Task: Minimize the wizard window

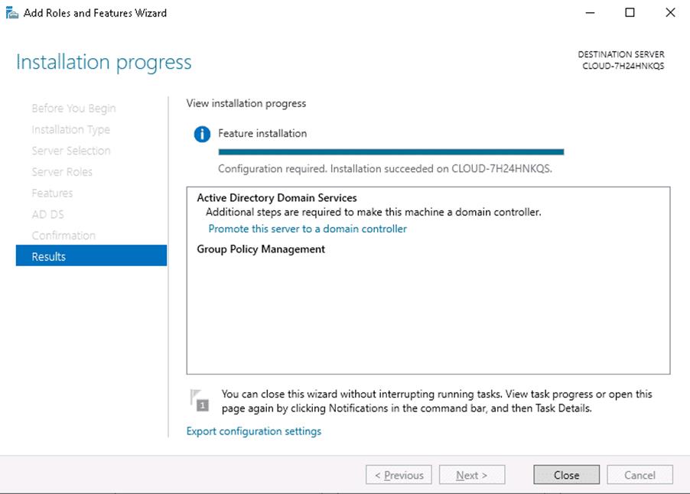Action: [x=590, y=13]
